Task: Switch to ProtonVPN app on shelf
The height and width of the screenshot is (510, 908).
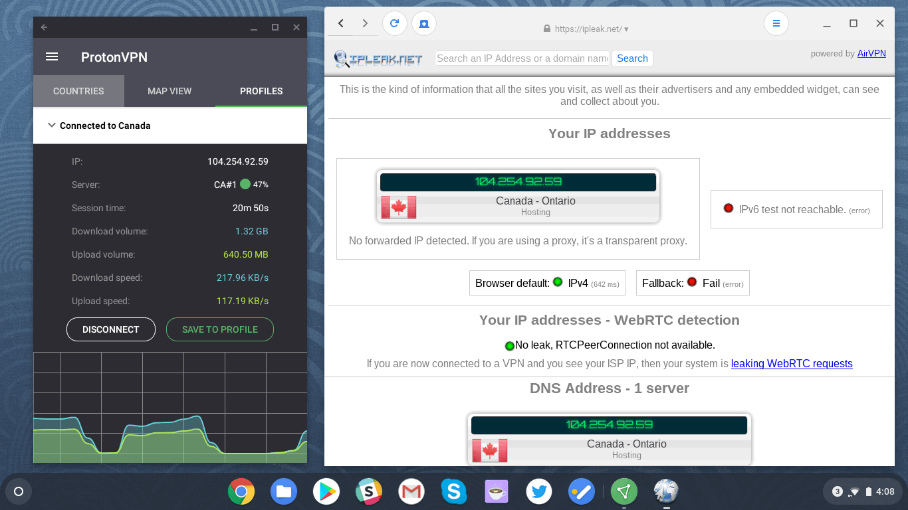Action: [x=624, y=491]
